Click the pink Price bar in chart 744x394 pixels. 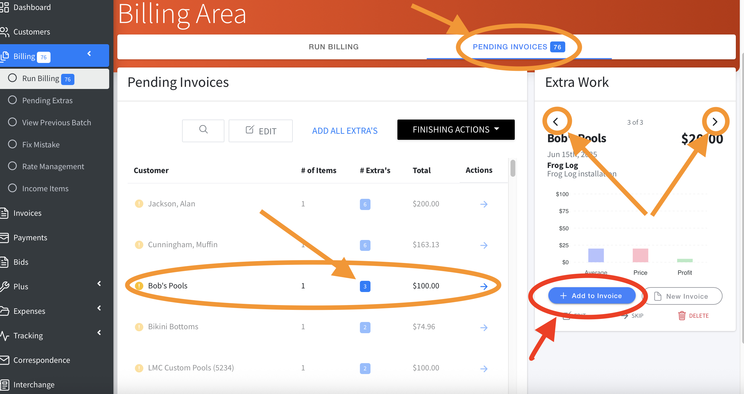(x=640, y=255)
